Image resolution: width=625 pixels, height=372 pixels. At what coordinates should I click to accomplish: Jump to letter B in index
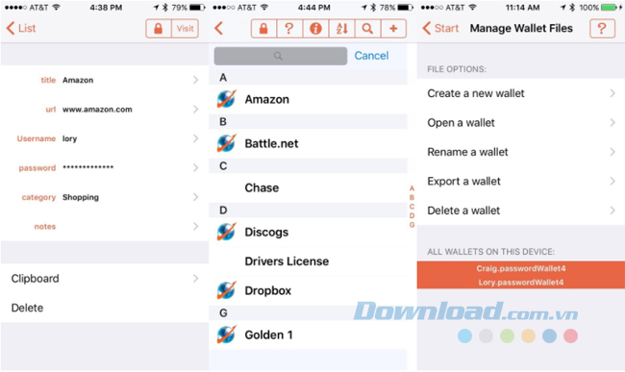coord(412,198)
